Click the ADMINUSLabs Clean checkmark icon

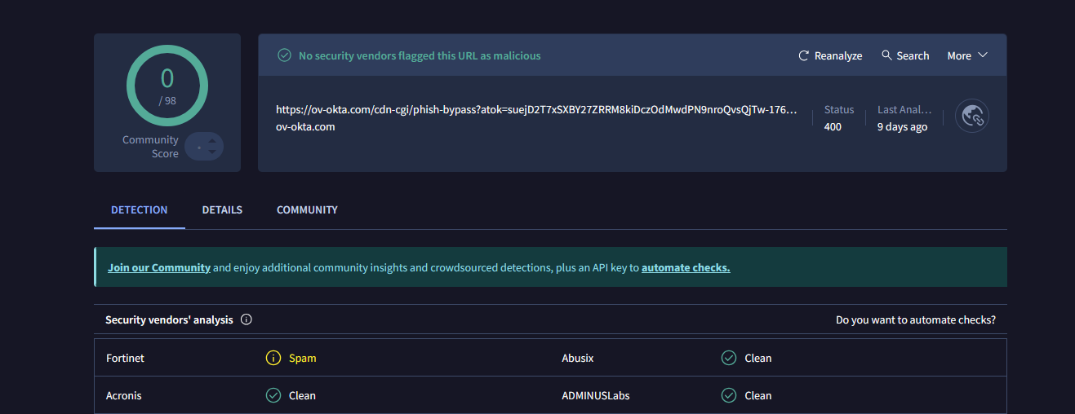click(729, 395)
